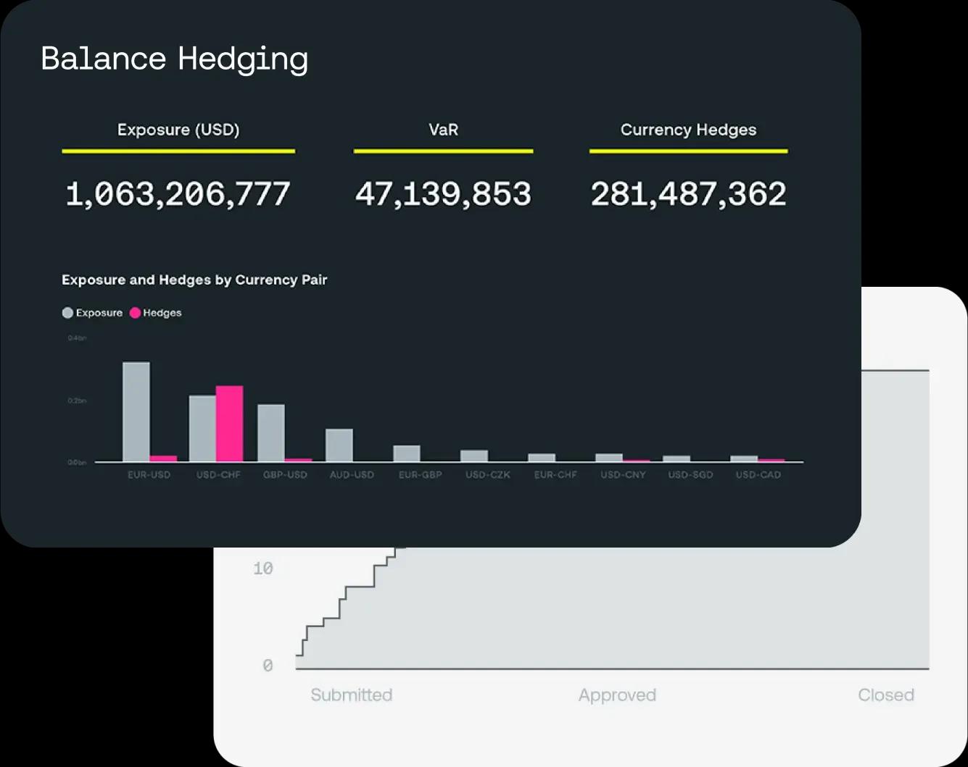Click the gray Exposure legend dot

(x=67, y=313)
